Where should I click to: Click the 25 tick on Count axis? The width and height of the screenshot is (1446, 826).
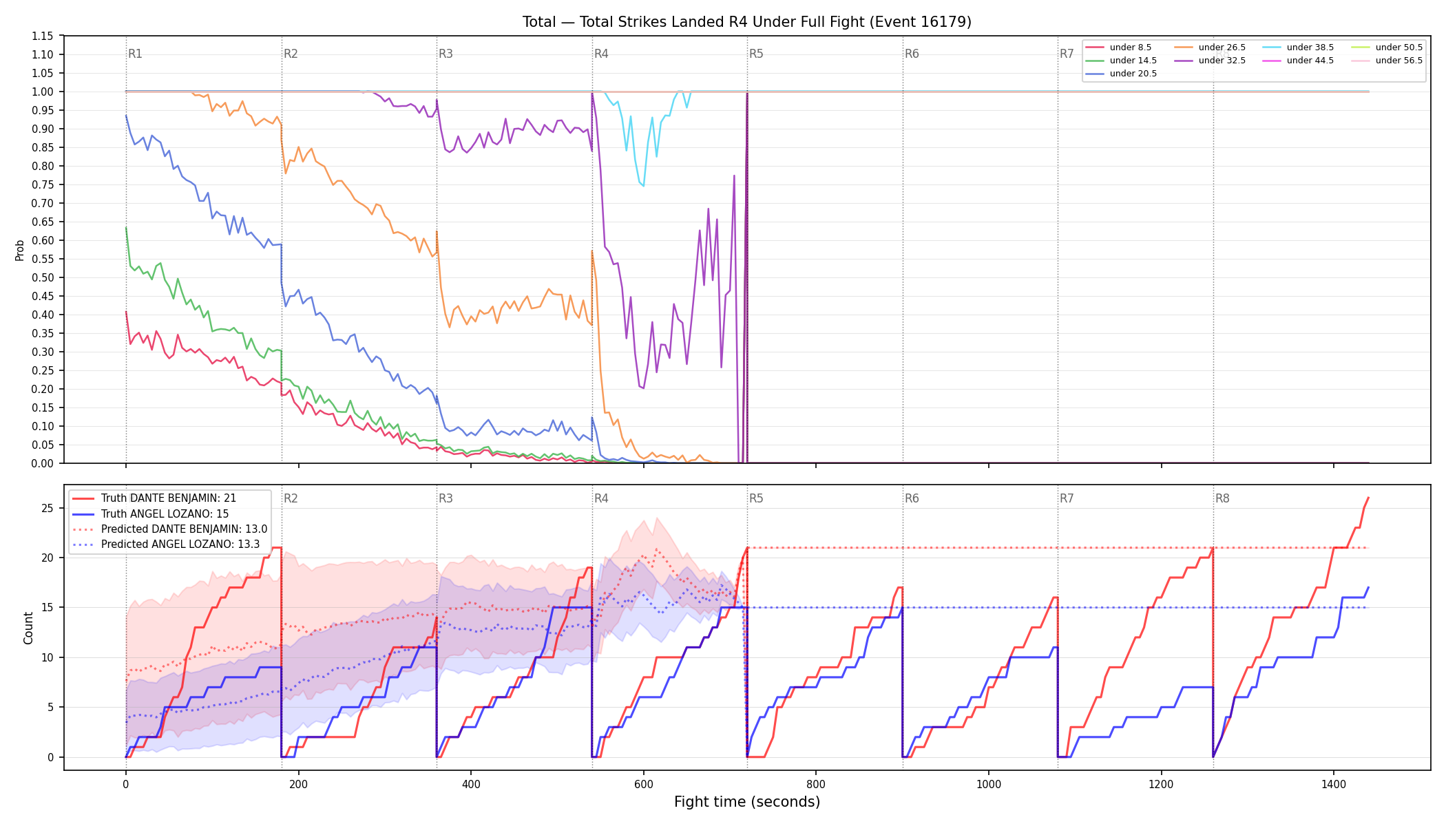pos(48,508)
